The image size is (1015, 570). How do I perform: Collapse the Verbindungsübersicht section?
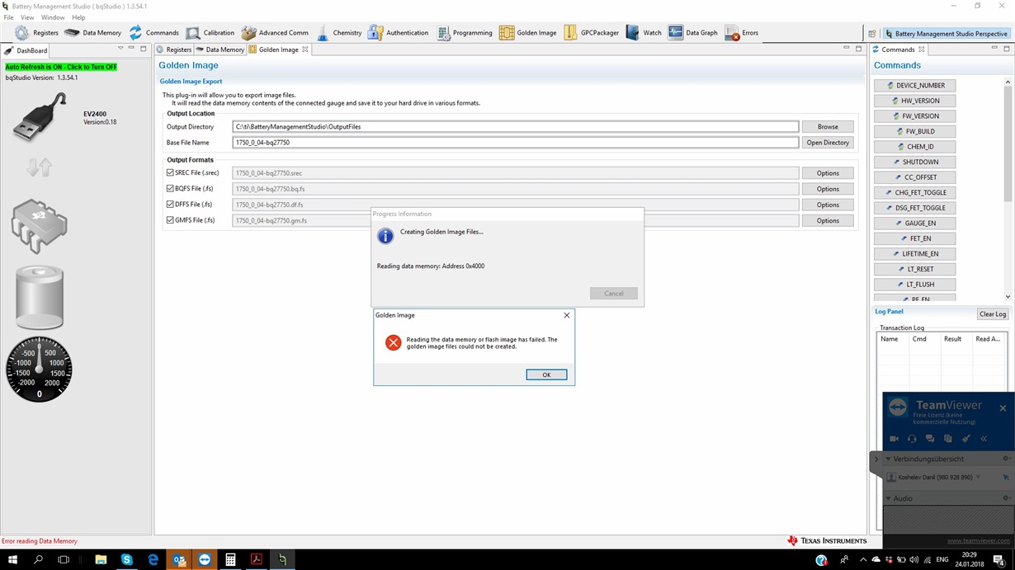888,459
